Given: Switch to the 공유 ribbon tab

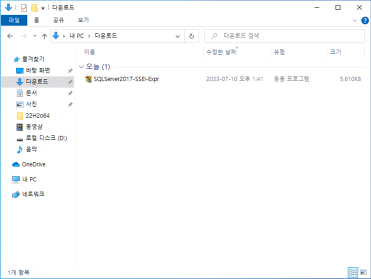Looking at the screenshot, I should [58, 20].
